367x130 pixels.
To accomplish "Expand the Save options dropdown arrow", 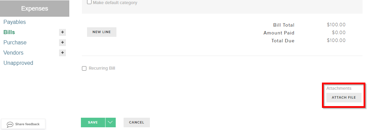I will click(x=111, y=122).
